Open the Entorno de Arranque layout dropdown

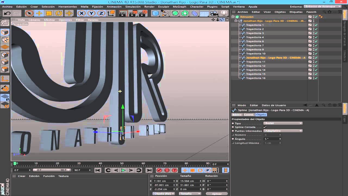(323, 7)
